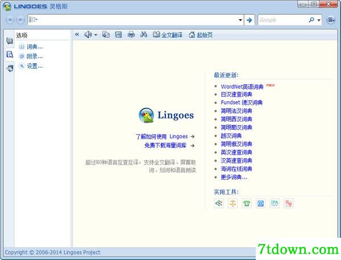Click the save floppy disk icon

(x=118, y=34)
